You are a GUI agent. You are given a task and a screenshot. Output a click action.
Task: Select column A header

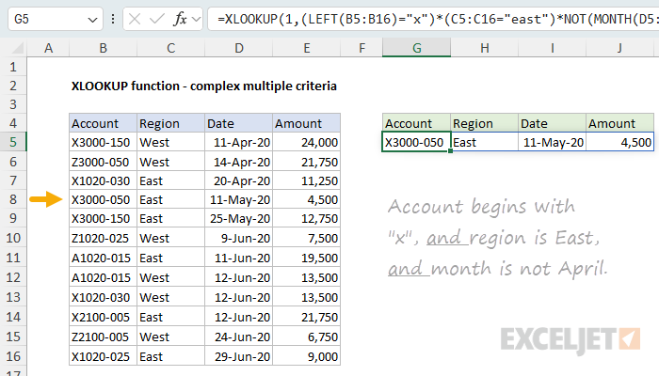[x=48, y=48]
